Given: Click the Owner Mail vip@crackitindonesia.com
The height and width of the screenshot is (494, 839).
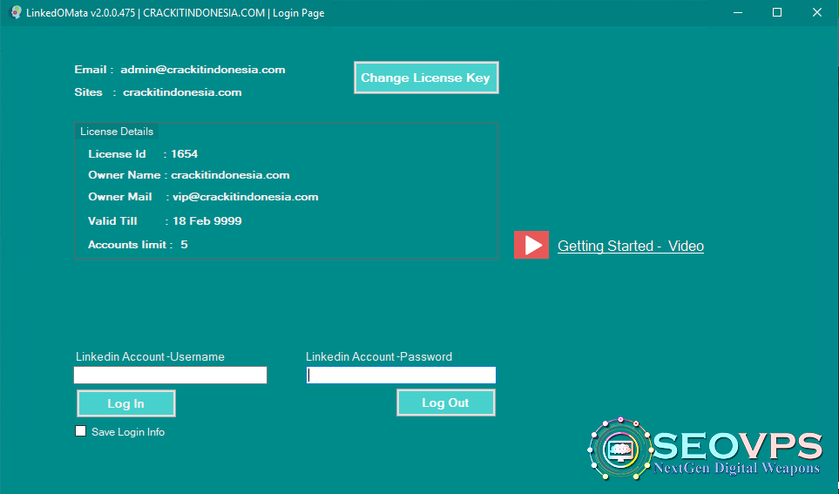Looking at the screenshot, I should pos(246,197).
